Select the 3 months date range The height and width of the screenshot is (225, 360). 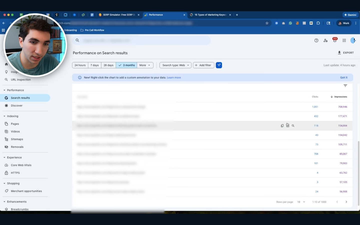point(126,65)
